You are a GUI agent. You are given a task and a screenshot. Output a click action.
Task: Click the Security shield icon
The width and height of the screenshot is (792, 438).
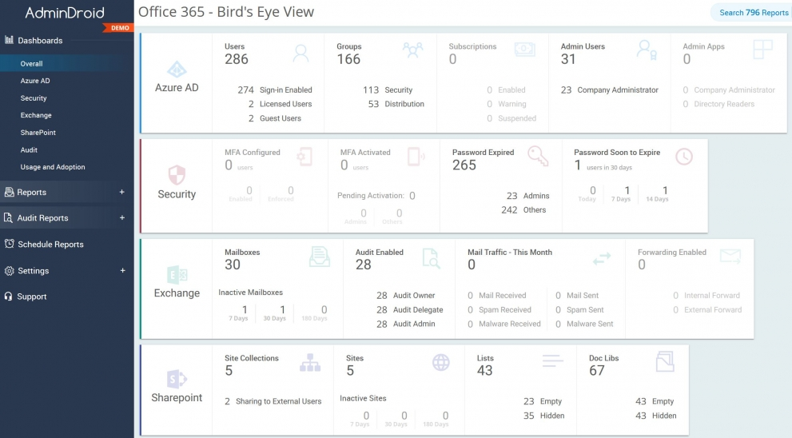(177, 175)
